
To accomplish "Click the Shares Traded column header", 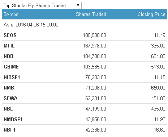I will [91, 14].
